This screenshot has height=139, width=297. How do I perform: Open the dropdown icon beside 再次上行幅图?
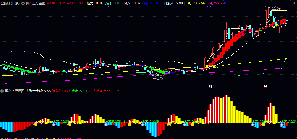click(x=2, y=91)
